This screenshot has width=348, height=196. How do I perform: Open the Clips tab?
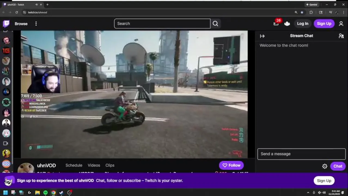pyautogui.click(x=110, y=165)
